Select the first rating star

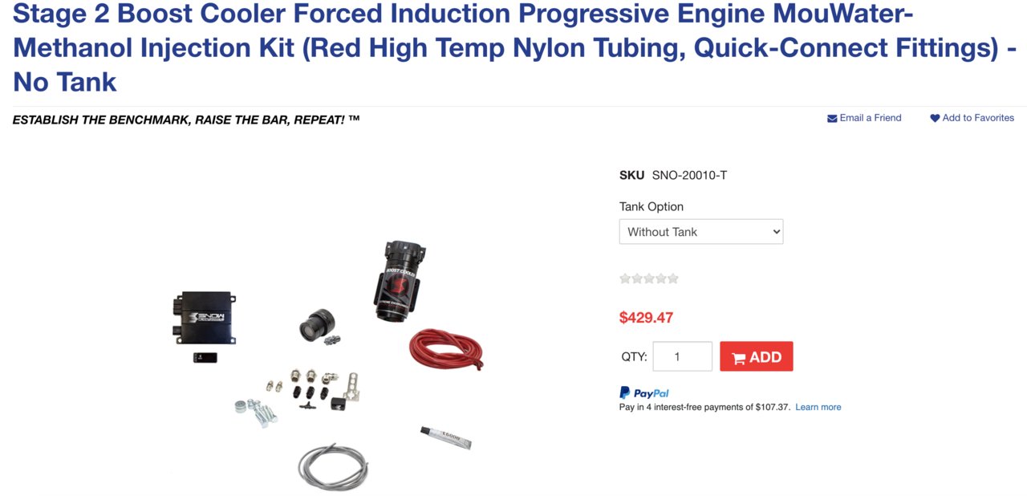[625, 278]
